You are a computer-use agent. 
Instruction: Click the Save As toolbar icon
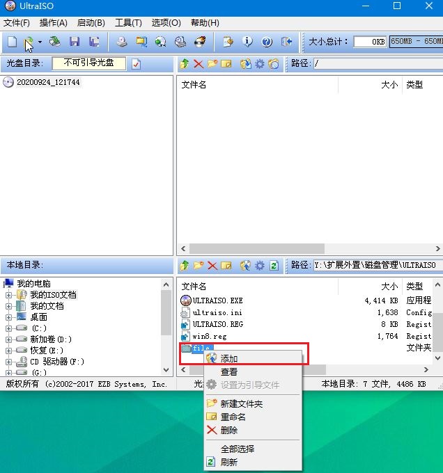point(94,42)
